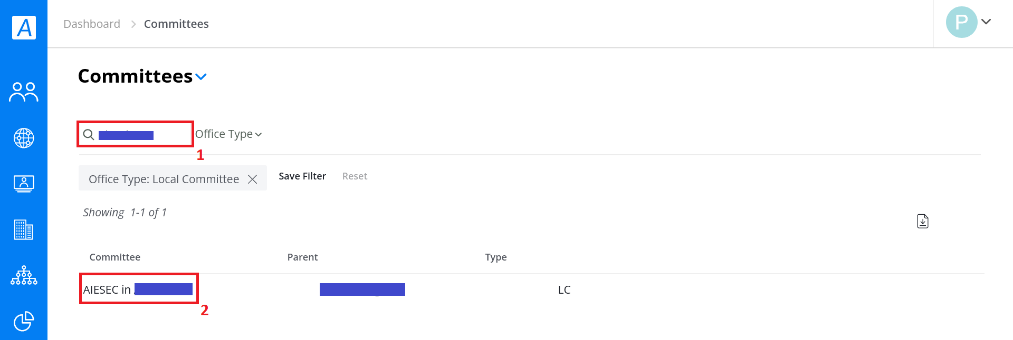The height and width of the screenshot is (340, 1013).
Task: Open the profile menu arrow beside the avatar
Action: pos(986,22)
